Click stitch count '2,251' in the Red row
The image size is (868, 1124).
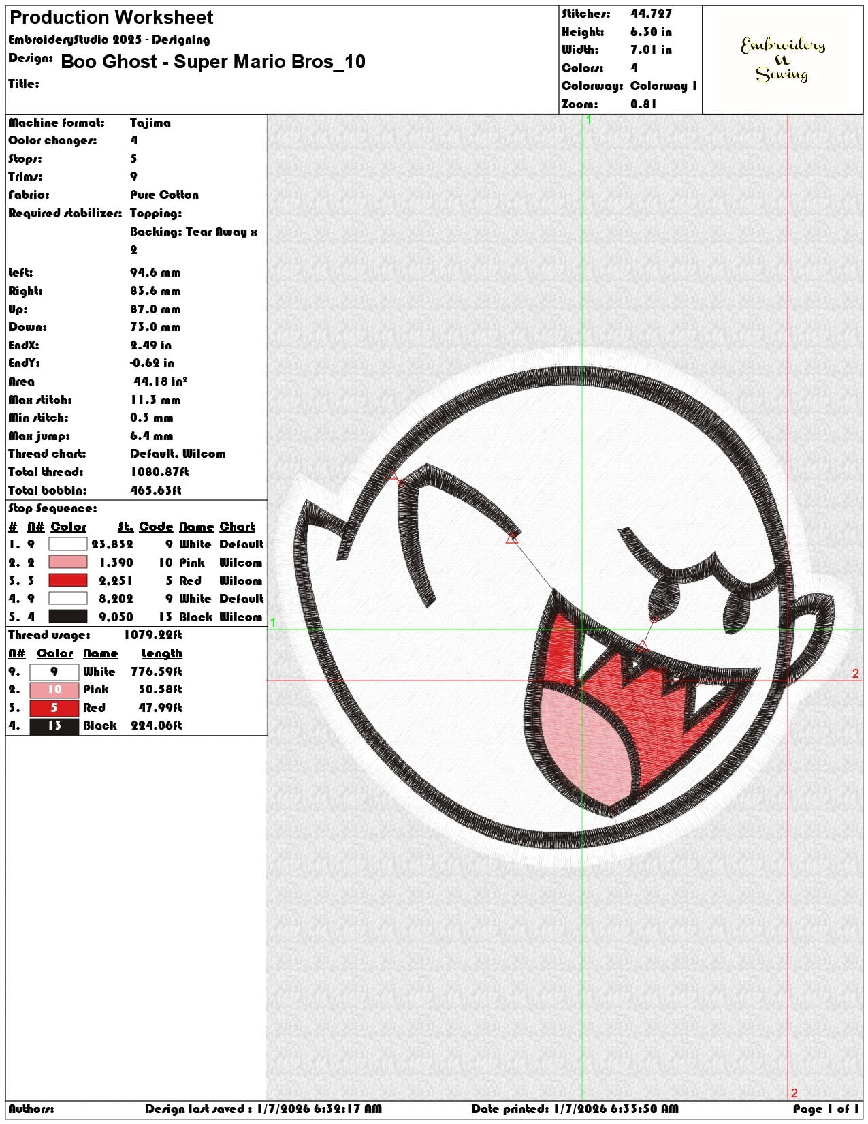116,581
